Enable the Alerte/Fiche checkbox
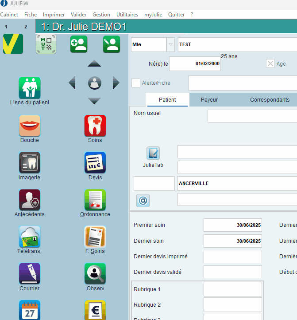Image resolution: width=297 pixels, height=320 pixels. tap(136, 83)
